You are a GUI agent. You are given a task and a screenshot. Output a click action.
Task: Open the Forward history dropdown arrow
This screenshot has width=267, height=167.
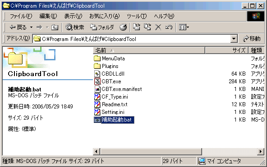click(x=47, y=27)
